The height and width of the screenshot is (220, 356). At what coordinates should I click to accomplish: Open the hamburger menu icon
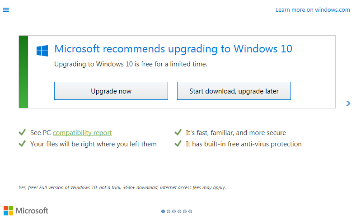coord(6,10)
